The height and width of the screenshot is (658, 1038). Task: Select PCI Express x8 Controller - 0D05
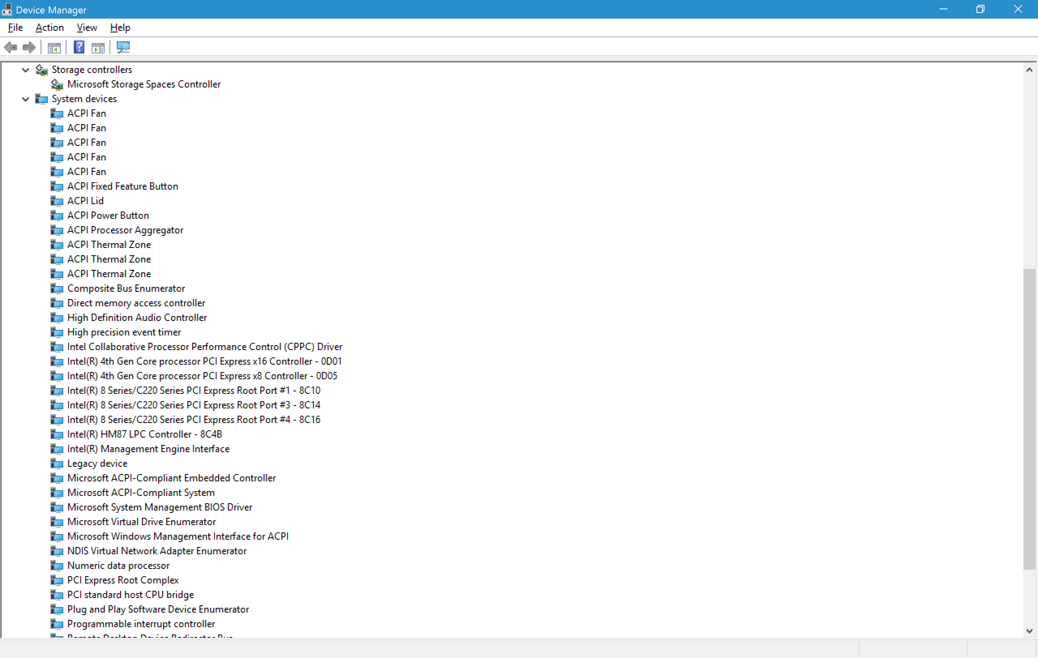pos(202,376)
